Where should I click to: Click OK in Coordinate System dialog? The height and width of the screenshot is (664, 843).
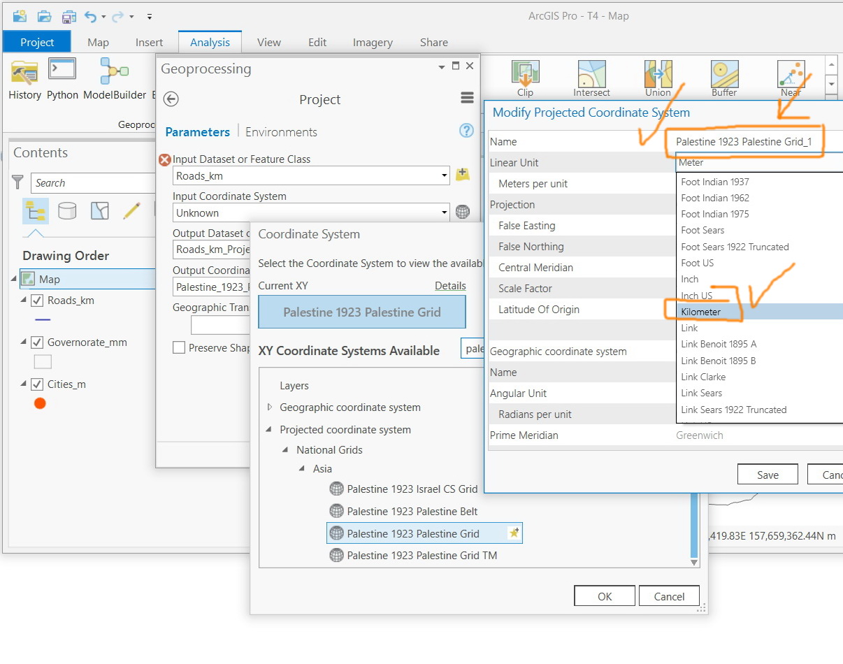point(605,596)
